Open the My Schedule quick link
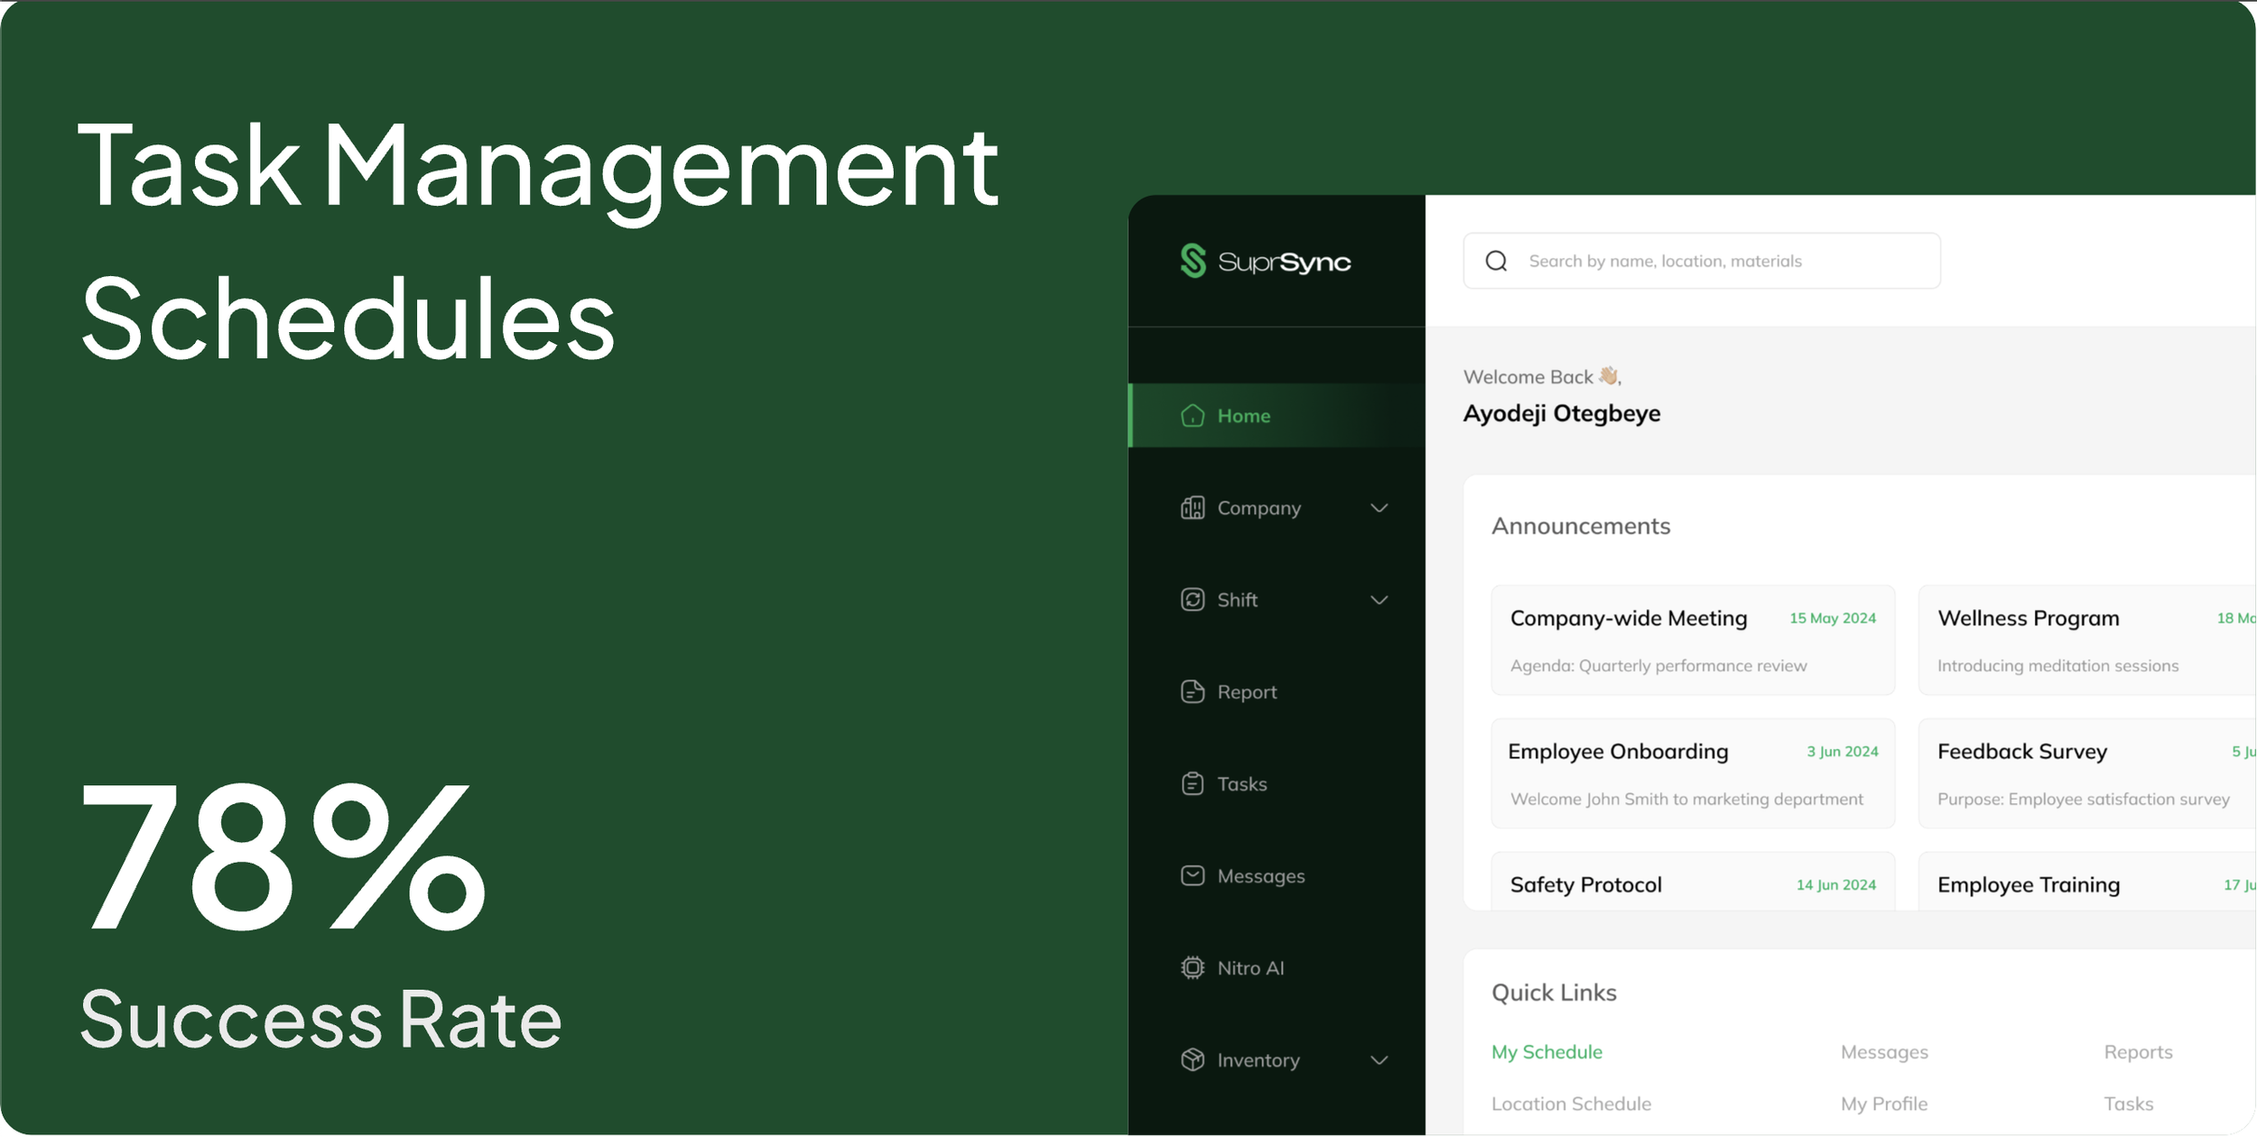This screenshot has height=1137, width=2257. click(1546, 1052)
